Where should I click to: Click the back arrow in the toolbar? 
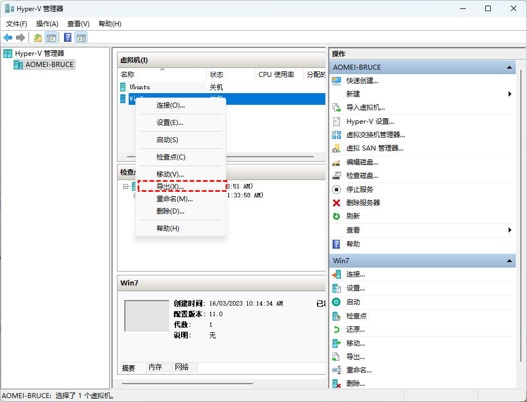click(x=8, y=37)
